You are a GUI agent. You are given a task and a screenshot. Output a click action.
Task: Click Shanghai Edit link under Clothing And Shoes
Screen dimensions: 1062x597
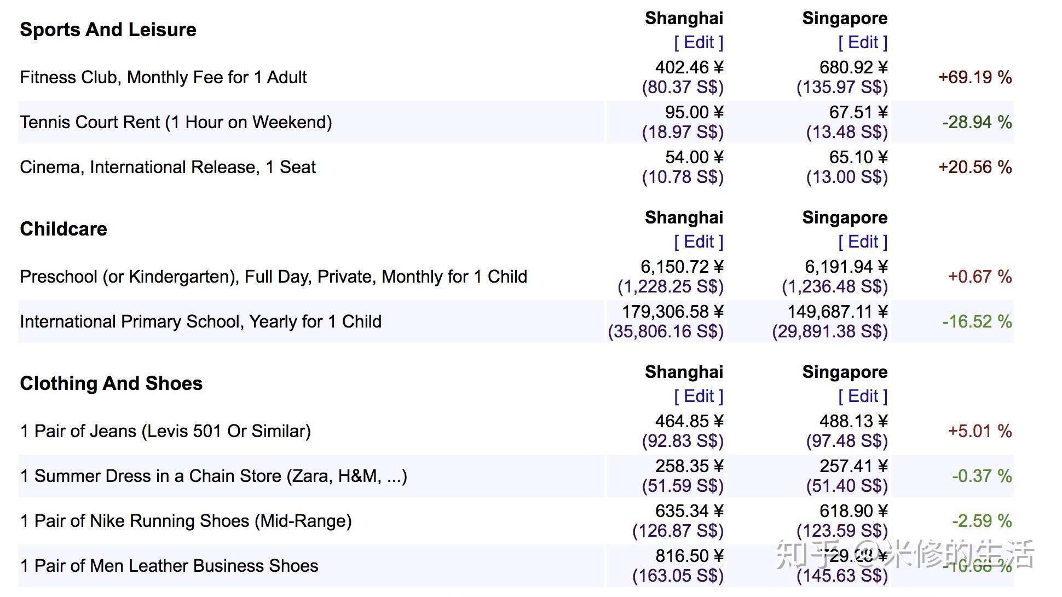(x=699, y=396)
